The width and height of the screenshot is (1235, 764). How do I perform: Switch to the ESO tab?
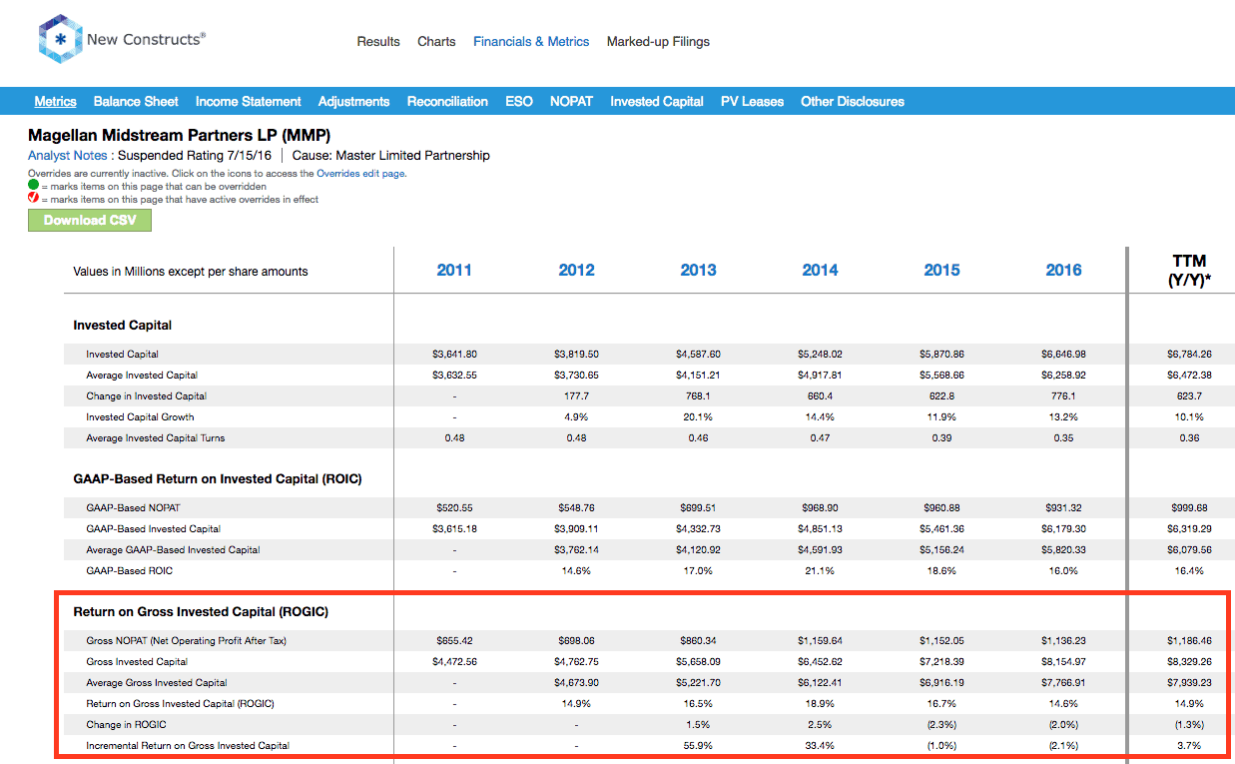(x=519, y=101)
